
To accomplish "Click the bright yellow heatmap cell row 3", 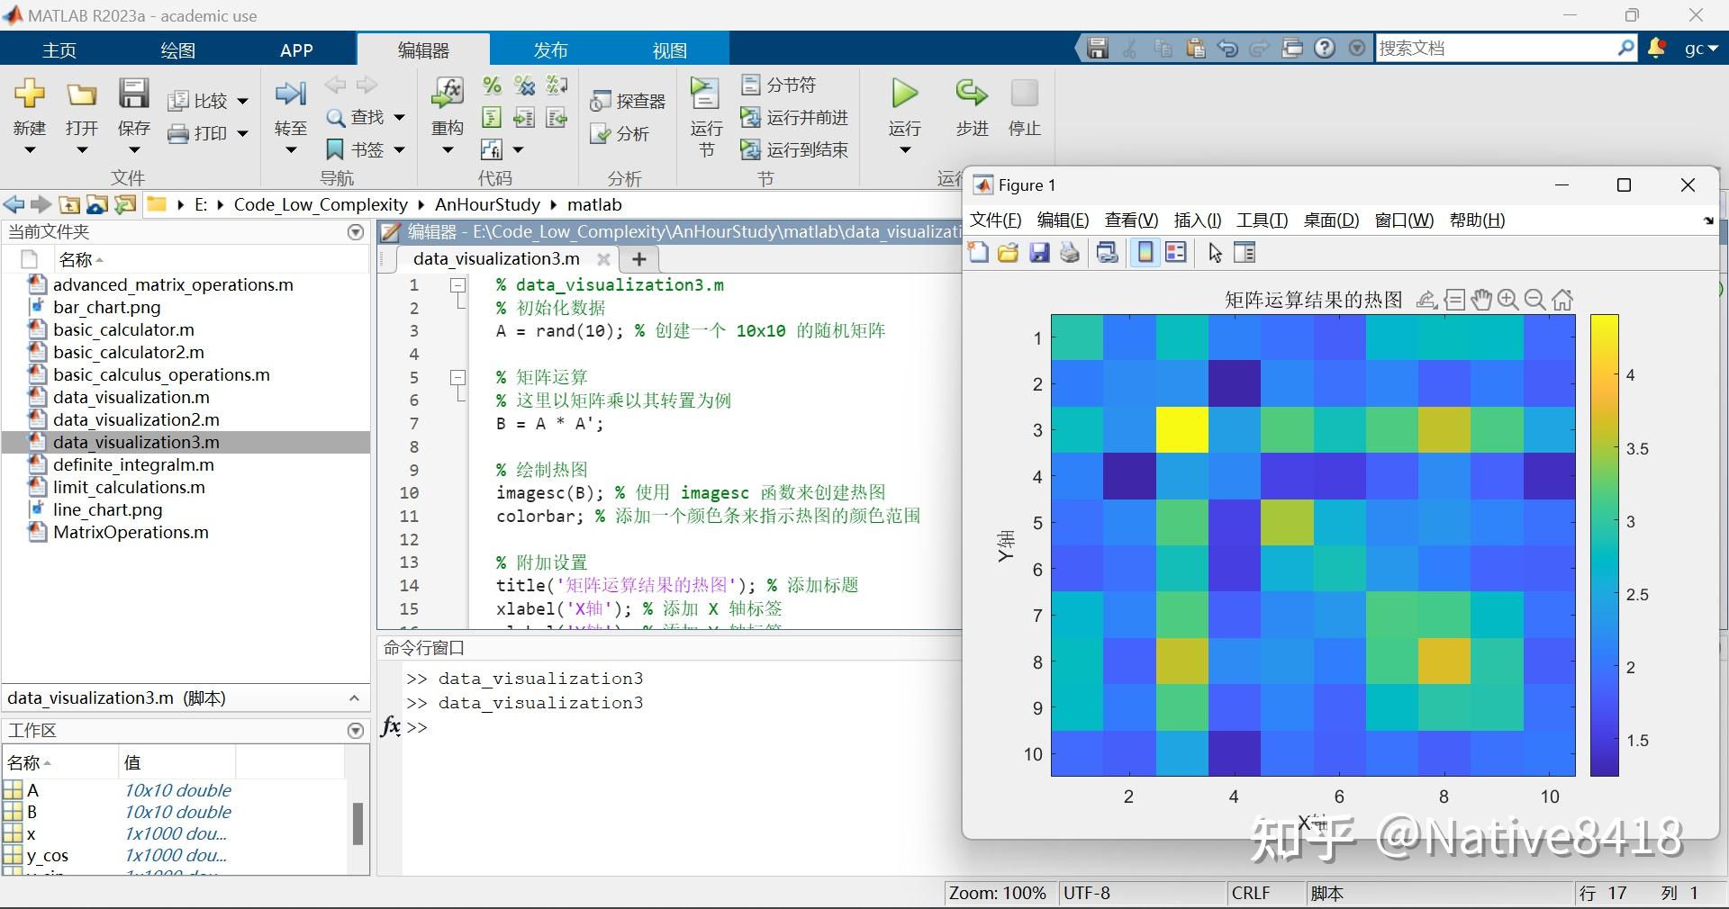I will [x=1182, y=429].
